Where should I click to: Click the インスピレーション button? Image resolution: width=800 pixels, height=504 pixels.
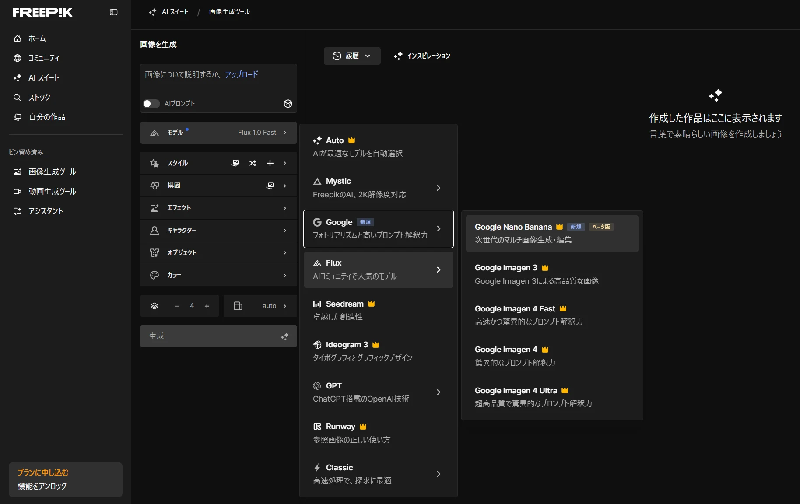[422, 56]
